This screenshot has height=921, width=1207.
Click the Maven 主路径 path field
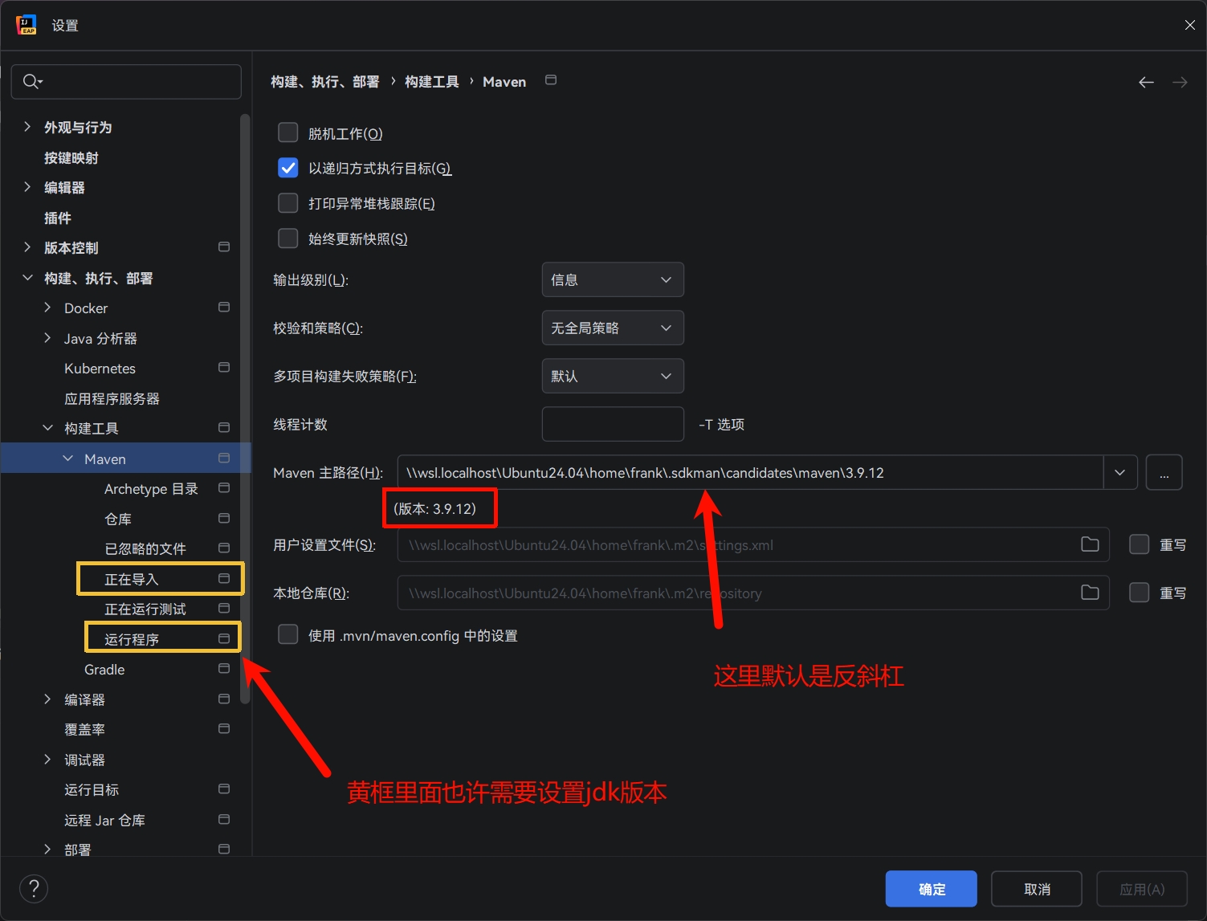click(x=751, y=472)
